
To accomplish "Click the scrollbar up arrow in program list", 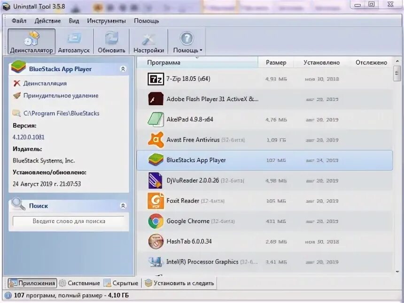I will [397, 61].
